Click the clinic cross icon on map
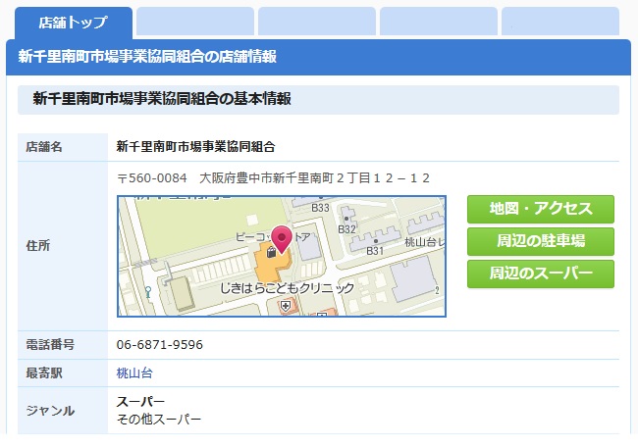The width and height of the screenshot is (638, 447). [286, 307]
